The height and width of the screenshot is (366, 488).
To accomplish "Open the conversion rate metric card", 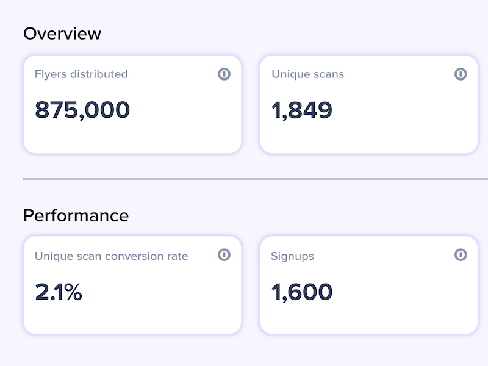I will 132,285.
